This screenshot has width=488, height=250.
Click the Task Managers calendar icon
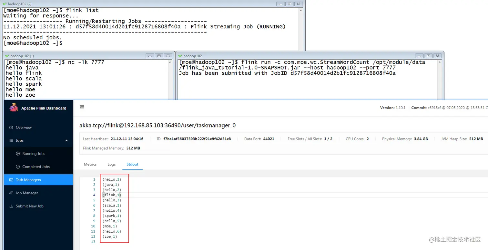click(x=11, y=180)
